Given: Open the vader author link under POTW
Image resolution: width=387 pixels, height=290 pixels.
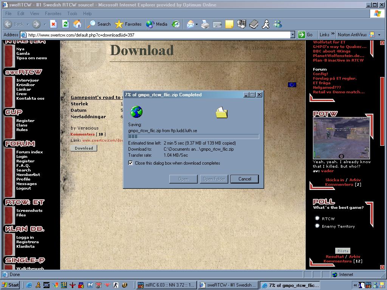Looking at the screenshot, I should [327, 171].
